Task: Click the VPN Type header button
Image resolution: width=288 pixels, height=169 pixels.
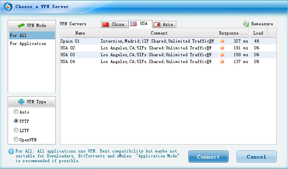Action: pyautogui.click(x=32, y=102)
